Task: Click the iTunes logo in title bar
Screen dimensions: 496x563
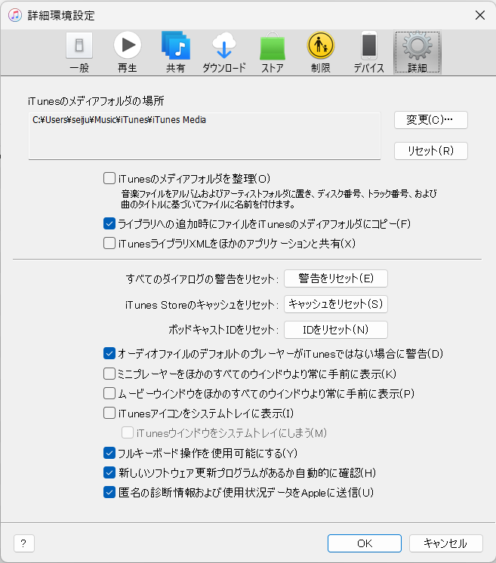Action: tap(15, 15)
